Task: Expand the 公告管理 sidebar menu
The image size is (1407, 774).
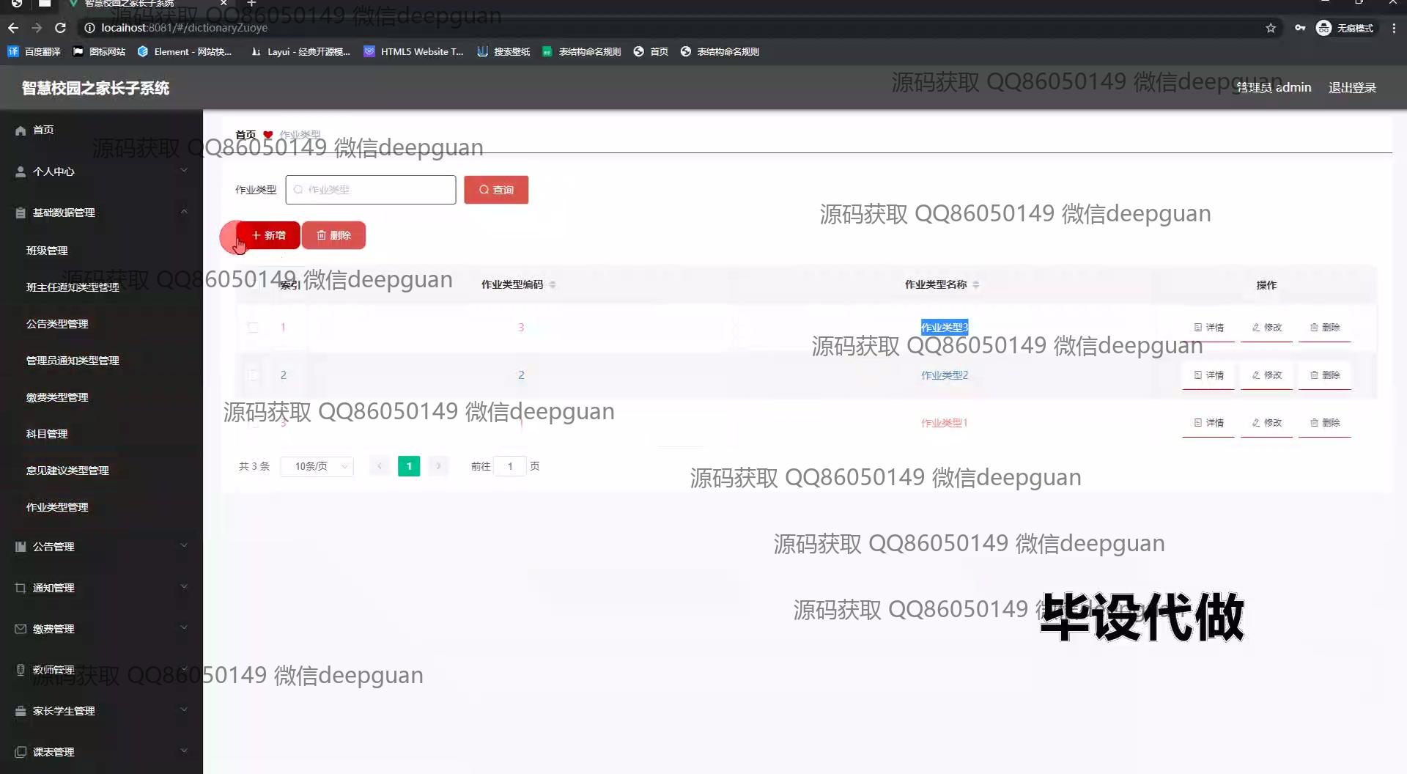Action: click(101, 547)
